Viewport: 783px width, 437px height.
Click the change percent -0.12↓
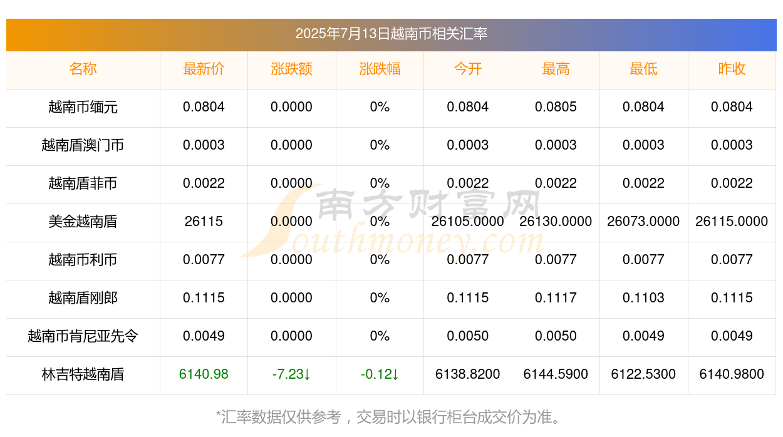[x=380, y=374]
